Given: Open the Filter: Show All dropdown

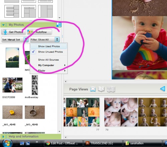Looking at the screenshot, I should click(x=45, y=40).
